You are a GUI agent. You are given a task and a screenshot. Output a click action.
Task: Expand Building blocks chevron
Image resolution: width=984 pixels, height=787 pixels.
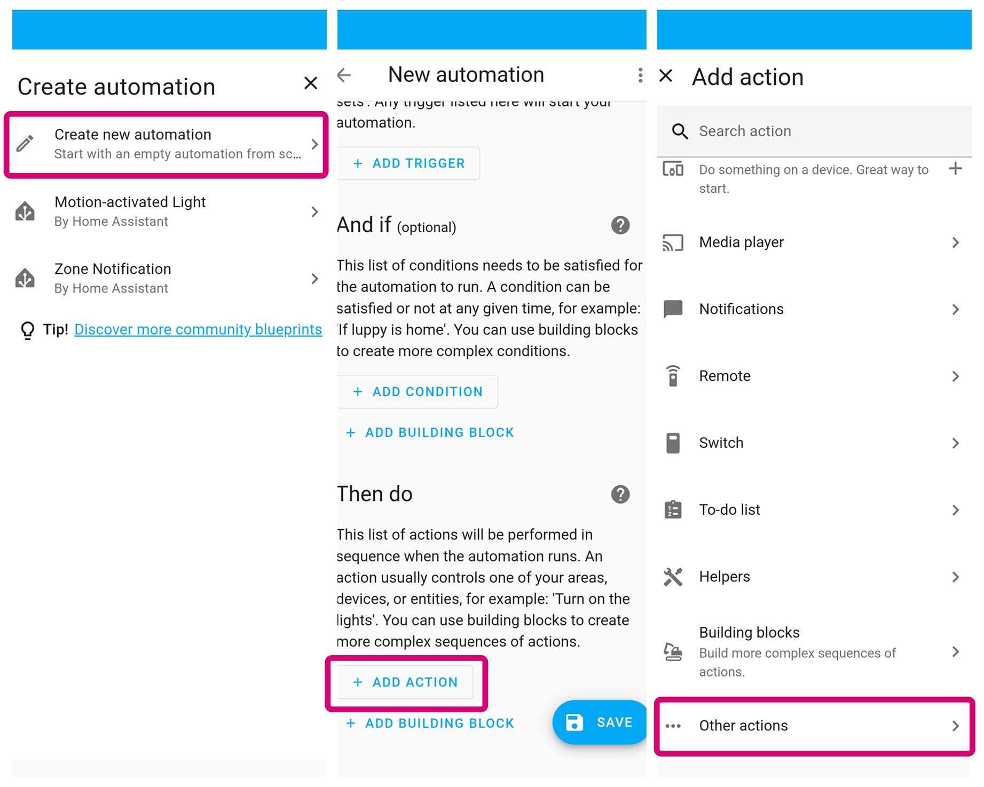coord(955,652)
